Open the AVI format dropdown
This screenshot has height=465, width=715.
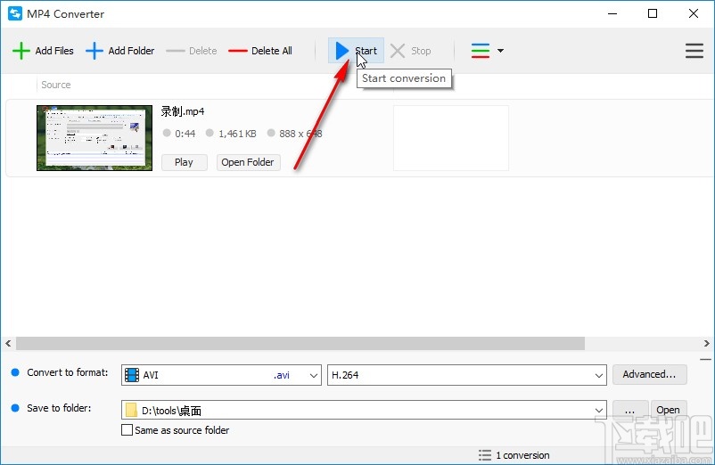tap(222, 375)
